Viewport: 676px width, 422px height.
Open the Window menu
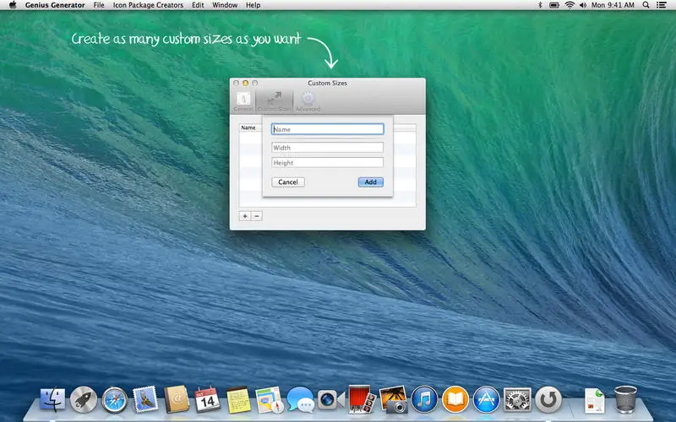pyautogui.click(x=225, y=5)
